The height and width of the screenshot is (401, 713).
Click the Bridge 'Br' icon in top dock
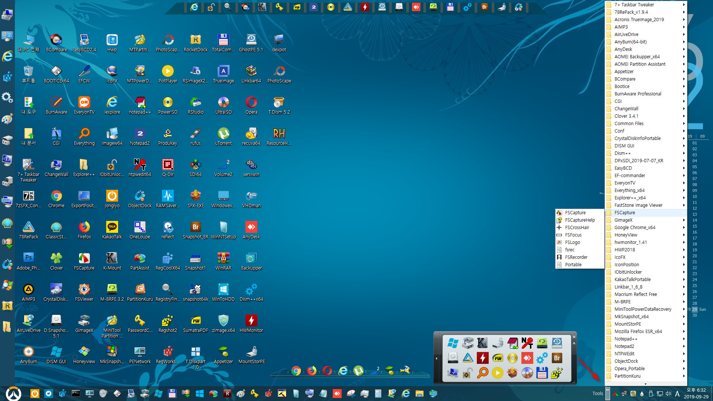coord(484,7)
